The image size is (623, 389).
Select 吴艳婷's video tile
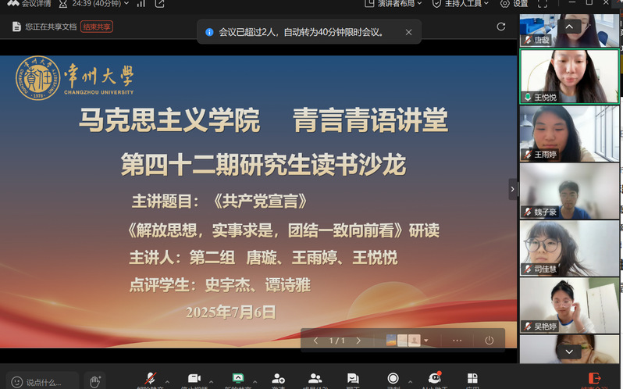pos(569,305)
